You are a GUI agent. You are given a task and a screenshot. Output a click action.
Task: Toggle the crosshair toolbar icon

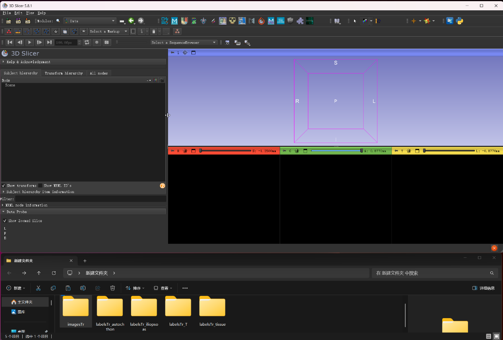pyautogui.click(x=414, y=21)
